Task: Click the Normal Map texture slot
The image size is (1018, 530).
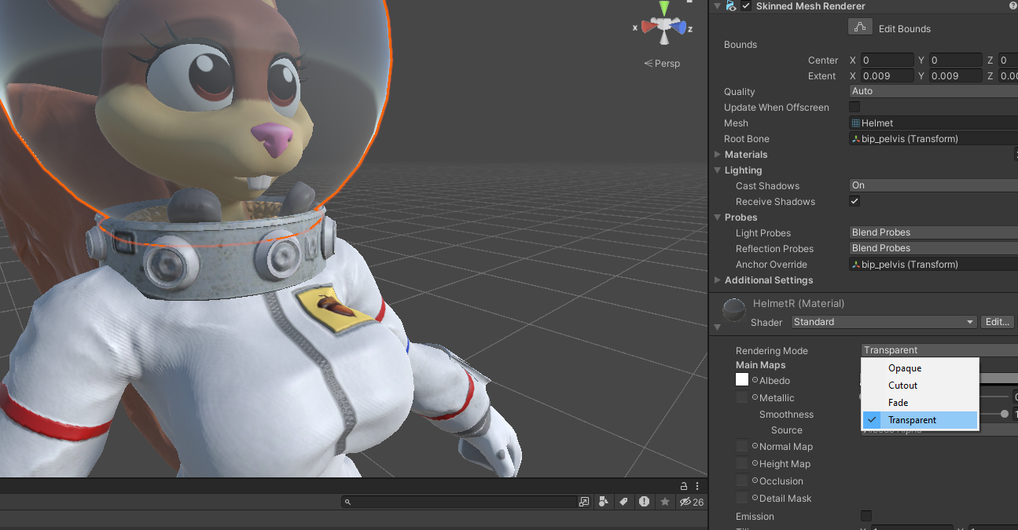Action: [x=742, y=446]
